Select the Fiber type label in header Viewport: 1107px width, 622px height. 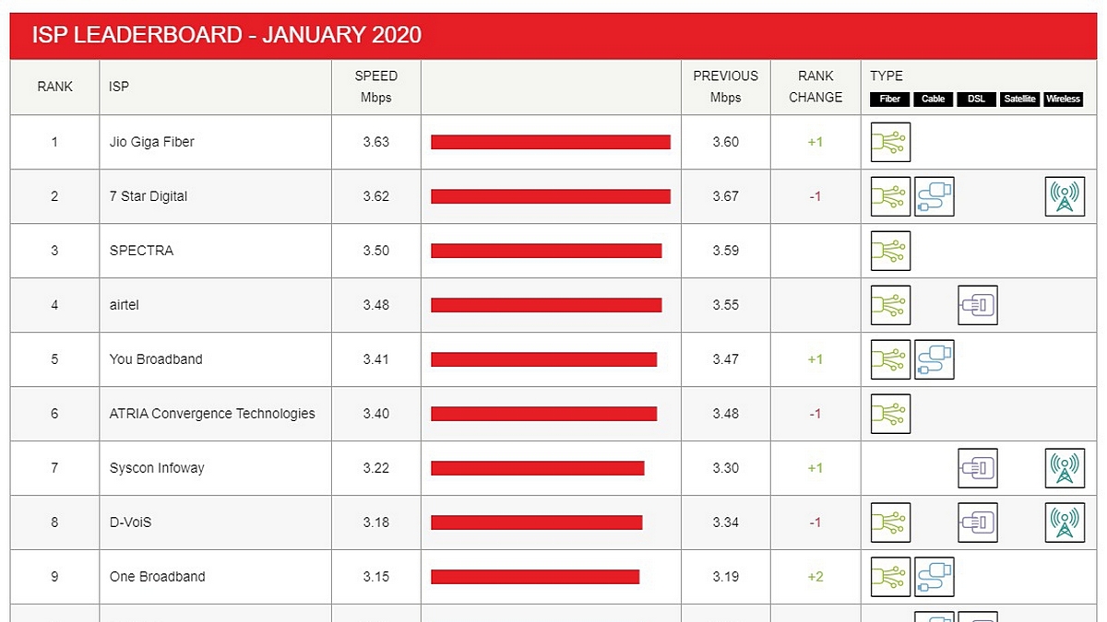pos(889,100)
